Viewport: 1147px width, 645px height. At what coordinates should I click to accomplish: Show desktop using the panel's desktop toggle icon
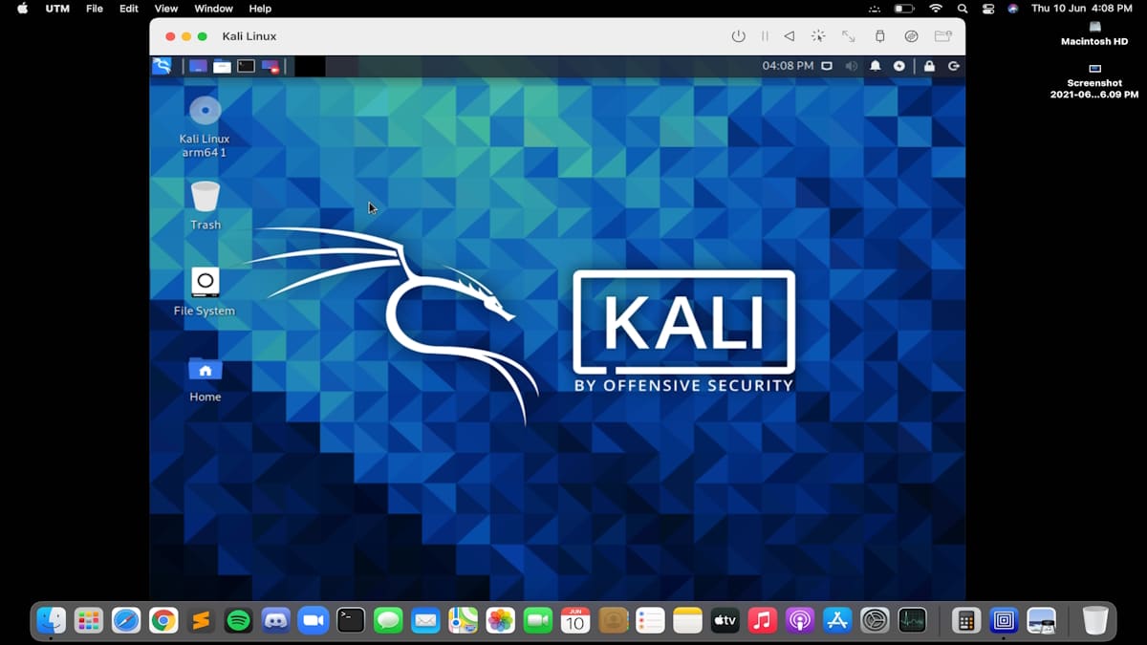(x=827, y=66)
